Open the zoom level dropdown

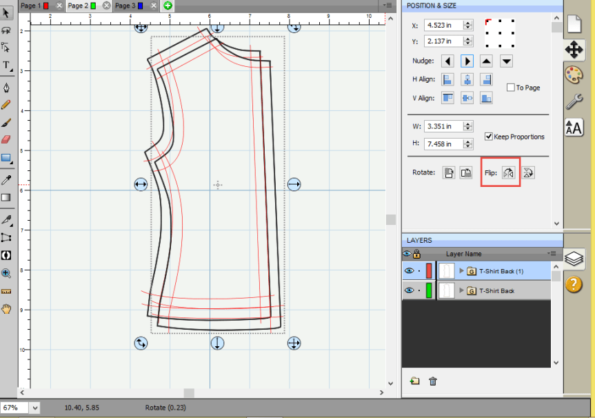pyautogui.click(x=34, y=408)
